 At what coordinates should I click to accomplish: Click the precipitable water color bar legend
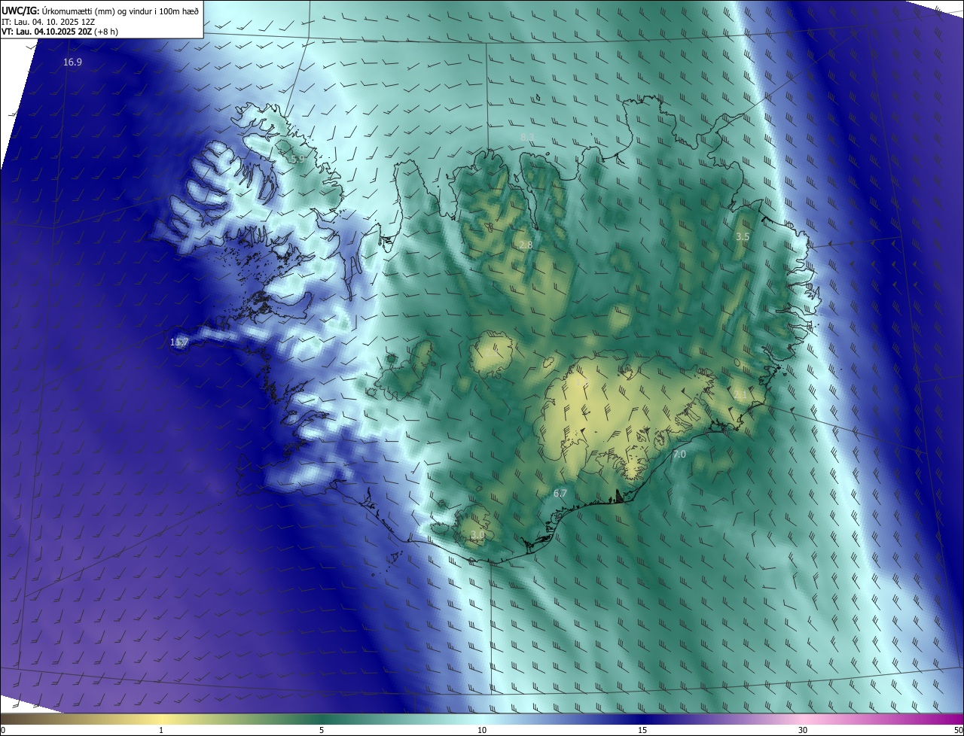(x=482, y=719)
